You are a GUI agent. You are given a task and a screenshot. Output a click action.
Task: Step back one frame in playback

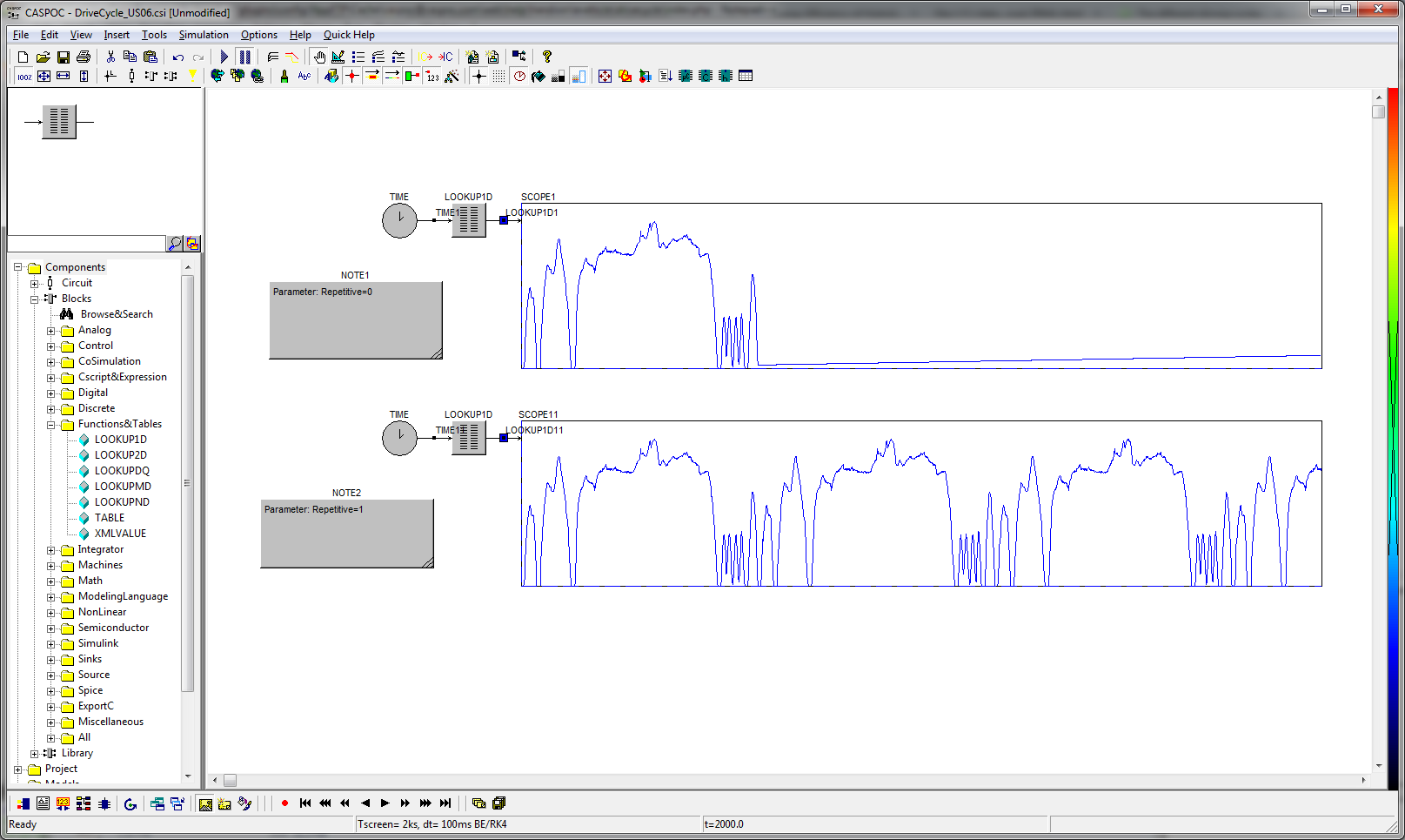pyautogui.click(x=365, y=803)
